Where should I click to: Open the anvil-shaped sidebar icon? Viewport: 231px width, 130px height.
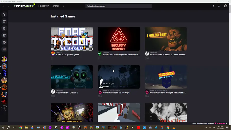4,35
